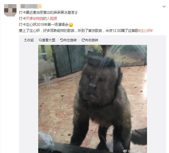This screenshot has width=169, height=153.
Task: Click the post text about 庄心妍2018年第一场演唱会
Action: click(44, 25)
